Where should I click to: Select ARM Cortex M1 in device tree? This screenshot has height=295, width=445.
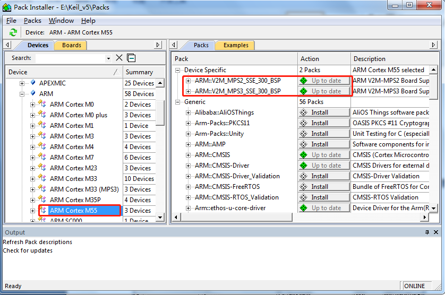pyautogui.click(x=72, y=126)
